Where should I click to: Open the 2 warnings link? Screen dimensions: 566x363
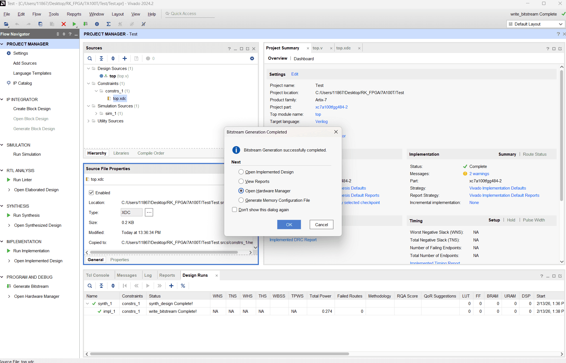479,174
